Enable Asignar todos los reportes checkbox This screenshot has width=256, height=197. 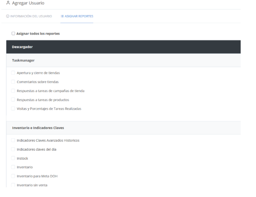(x=13, y=34)
